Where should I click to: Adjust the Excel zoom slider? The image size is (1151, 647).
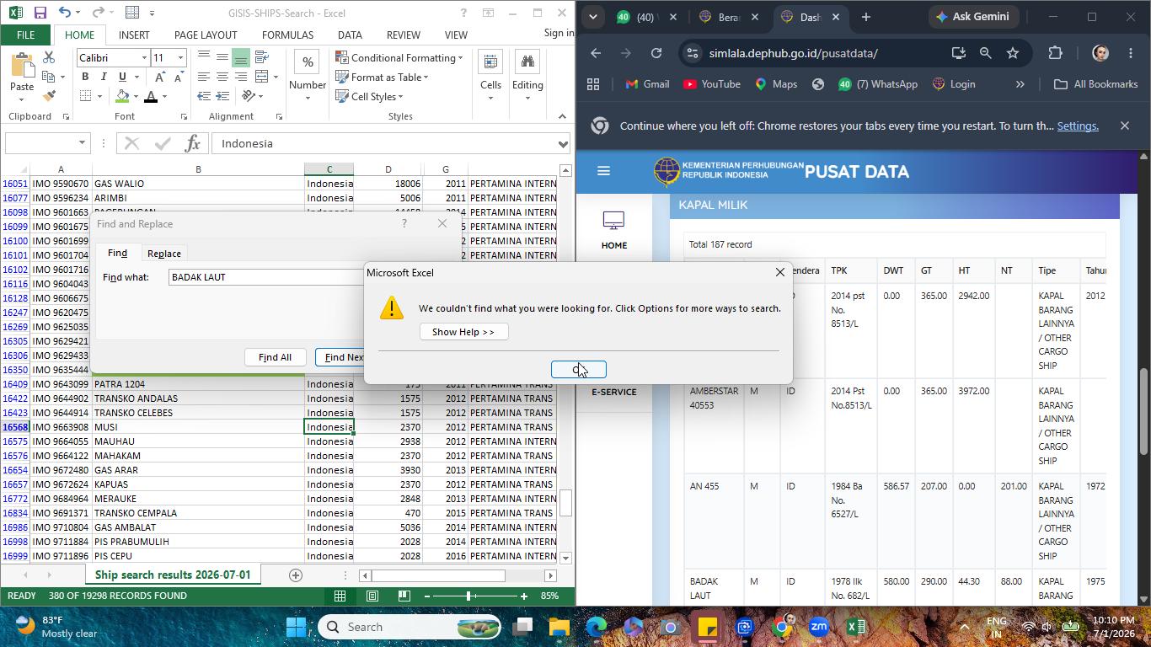pyautogui.click(x=468, y=596)
